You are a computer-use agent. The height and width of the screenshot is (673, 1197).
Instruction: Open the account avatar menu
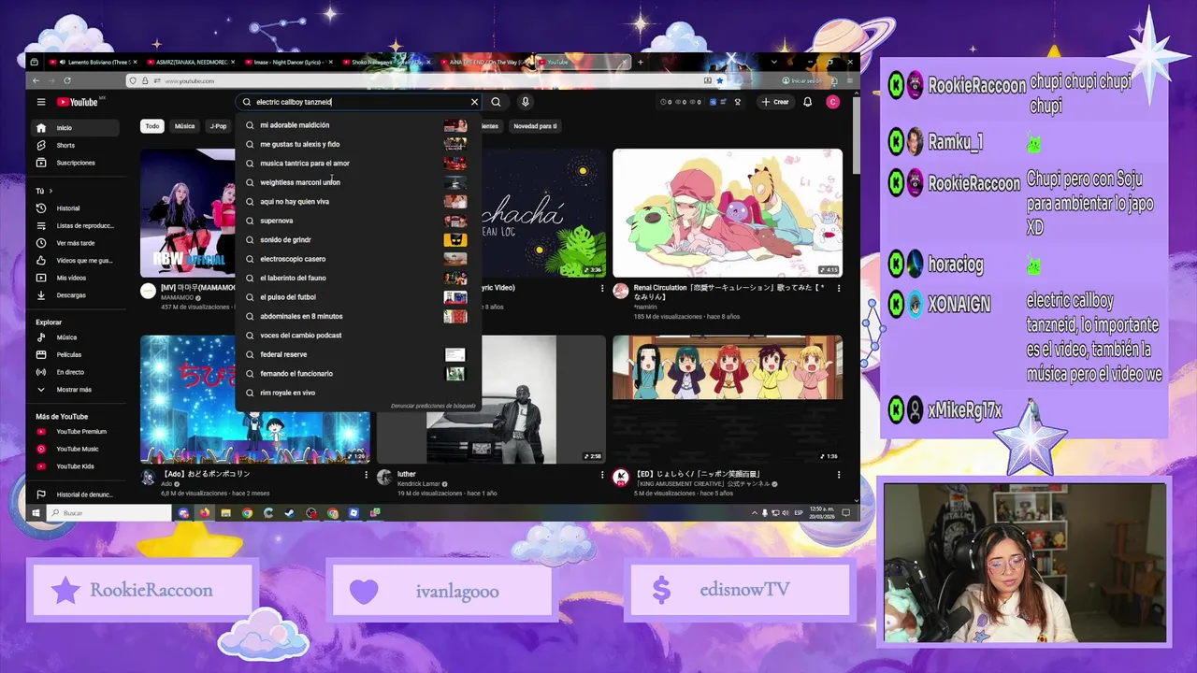[x=832, y=102]
